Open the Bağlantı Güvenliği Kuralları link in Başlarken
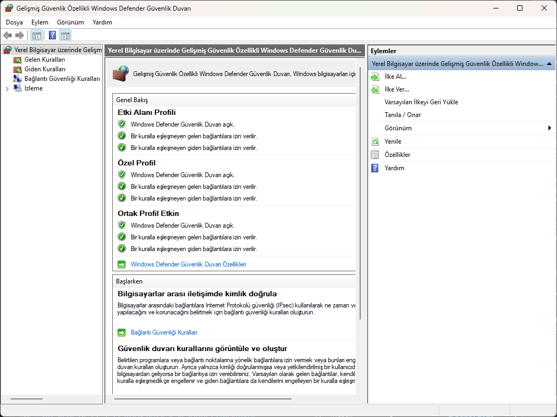This screenshot has height=417, width=557. [164, 333]
